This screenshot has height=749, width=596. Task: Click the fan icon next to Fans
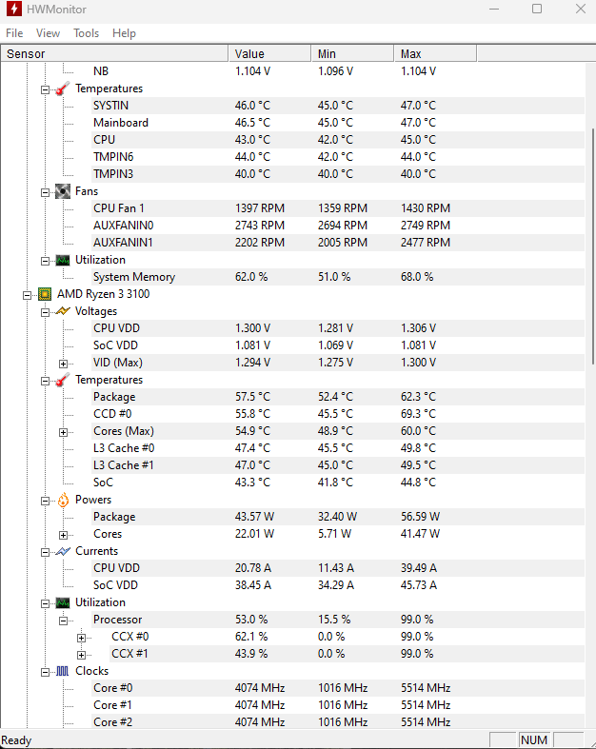point(63,191)
